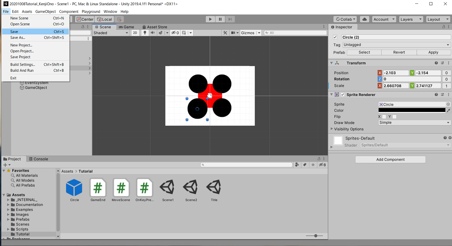This screenshot has width=452, height=246.
Task: Collapse Transform component foldout
Action: (331, 63)
